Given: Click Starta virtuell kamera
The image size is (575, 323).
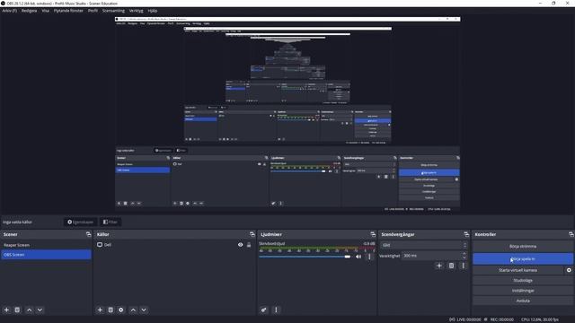Looking at the screenshot, I should click(517, 270).
